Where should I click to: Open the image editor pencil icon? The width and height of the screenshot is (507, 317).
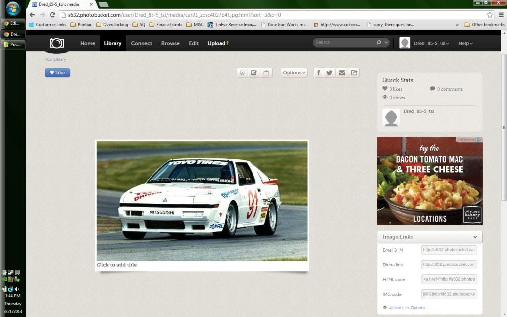point(254,73)
